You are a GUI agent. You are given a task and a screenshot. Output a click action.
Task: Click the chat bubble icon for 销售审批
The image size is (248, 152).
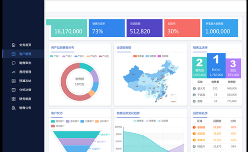pyautogui.click(x=13, y=63)
